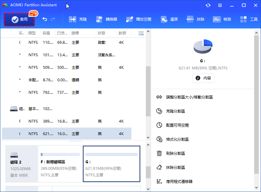Click the G: pie chart icon
The image size is (261, 192).
coord(203,46)
